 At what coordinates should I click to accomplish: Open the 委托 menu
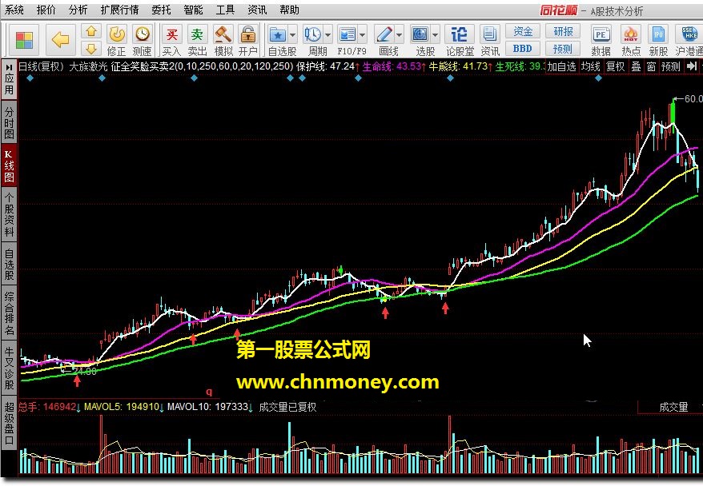pyautogui.click(x=162, y=10)
